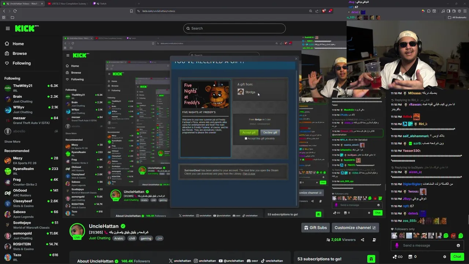This screenshot has width=469, height=264.
Task: Click the Search field
Action: tap(234, 28)
